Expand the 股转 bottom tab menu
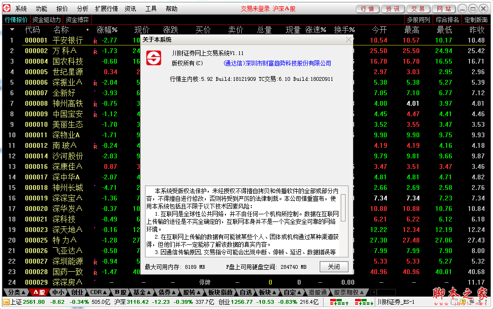This screenshot has height=309, width=493. [192, 292]
